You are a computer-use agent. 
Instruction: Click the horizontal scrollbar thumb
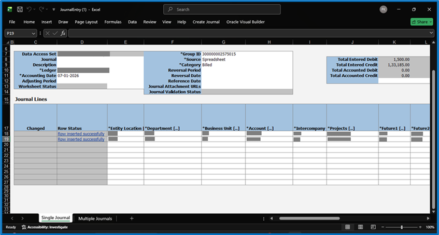coord(309,218)
